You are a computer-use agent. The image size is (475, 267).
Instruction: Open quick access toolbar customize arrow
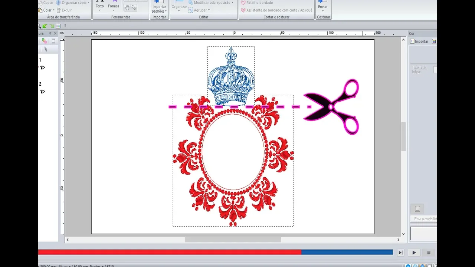tap(65, 26)
